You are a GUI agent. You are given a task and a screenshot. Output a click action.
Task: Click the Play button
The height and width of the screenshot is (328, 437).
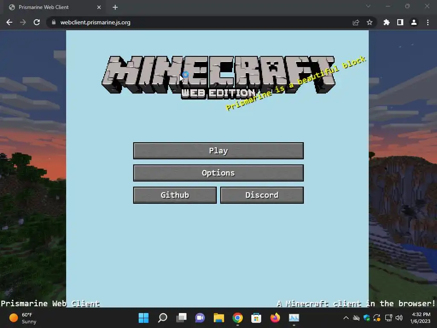point(218,151)
